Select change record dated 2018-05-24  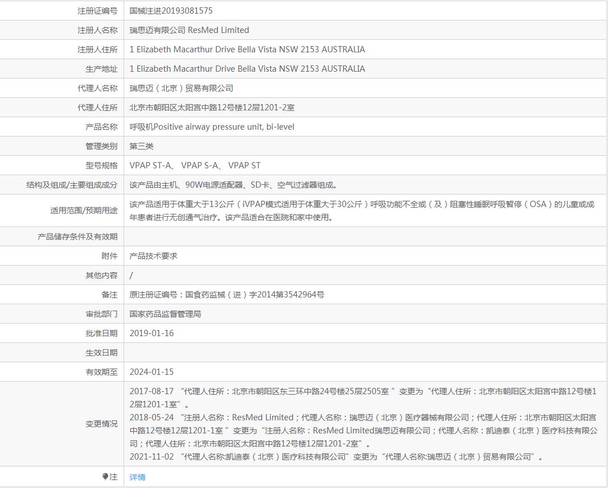click(x=364, y=431)
